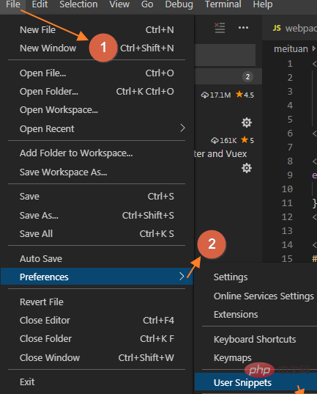Click line number 10 in the editor gutter

point(287,189)
